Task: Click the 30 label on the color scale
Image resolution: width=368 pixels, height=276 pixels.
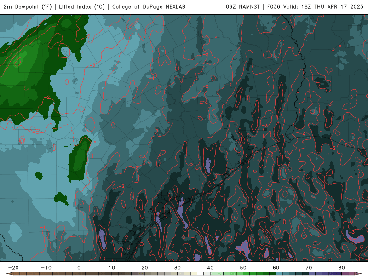Action: pos(178,268)
